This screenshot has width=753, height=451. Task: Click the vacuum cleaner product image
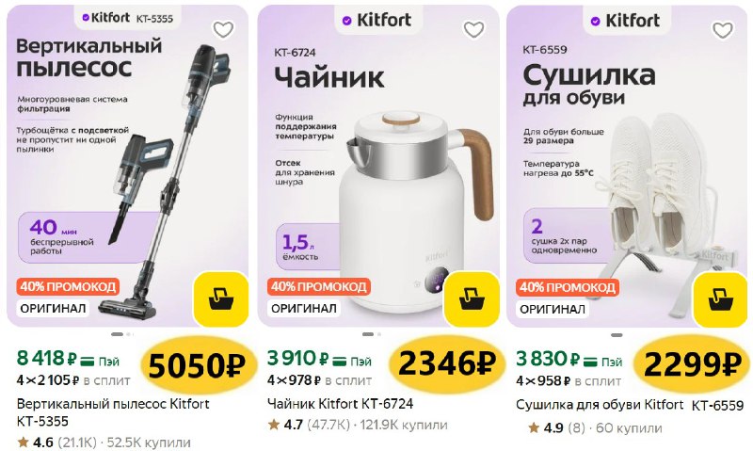[x=163, y=183]
